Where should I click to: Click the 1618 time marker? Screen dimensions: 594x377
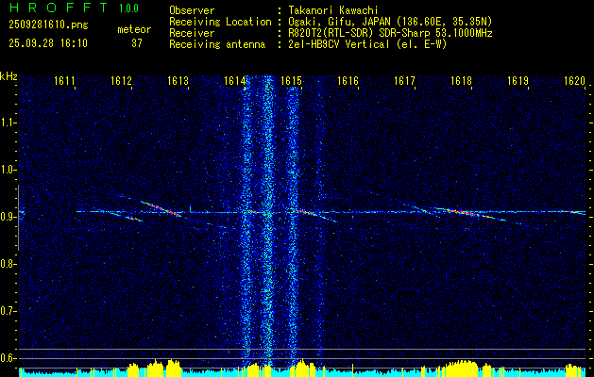tap(461, 82)
